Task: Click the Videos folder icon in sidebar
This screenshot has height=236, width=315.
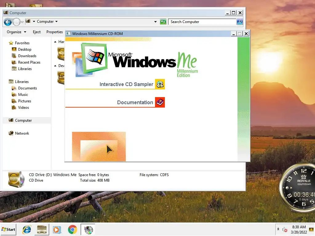Action: [14, 107]
